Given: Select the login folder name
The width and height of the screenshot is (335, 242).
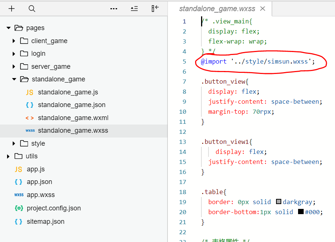Looking at the screenshot, I should point(38,54).
